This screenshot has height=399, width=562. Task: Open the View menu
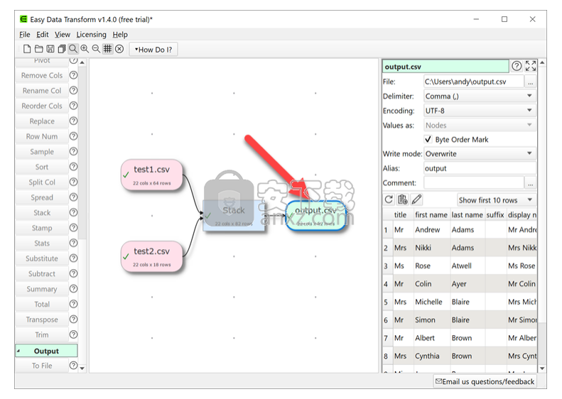coord(63,34)
